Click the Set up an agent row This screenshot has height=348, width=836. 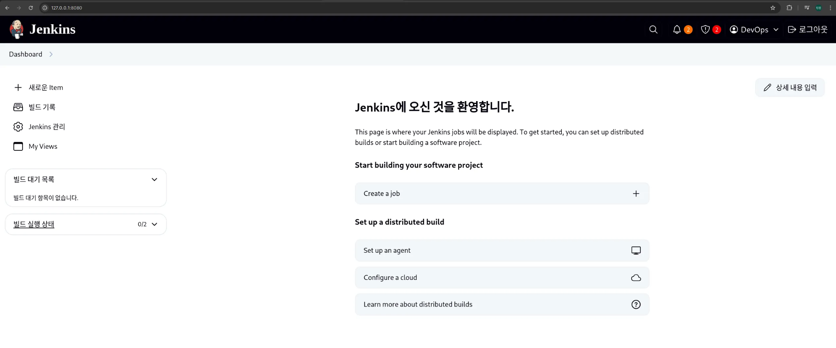point(502,250)
